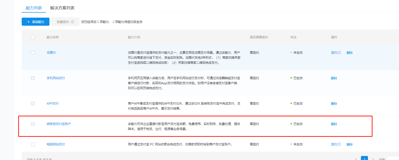The image size is (399, 160).
Task: Click 已生效 status in 手机网站支付 row
Action: click(x=297, y=78)
